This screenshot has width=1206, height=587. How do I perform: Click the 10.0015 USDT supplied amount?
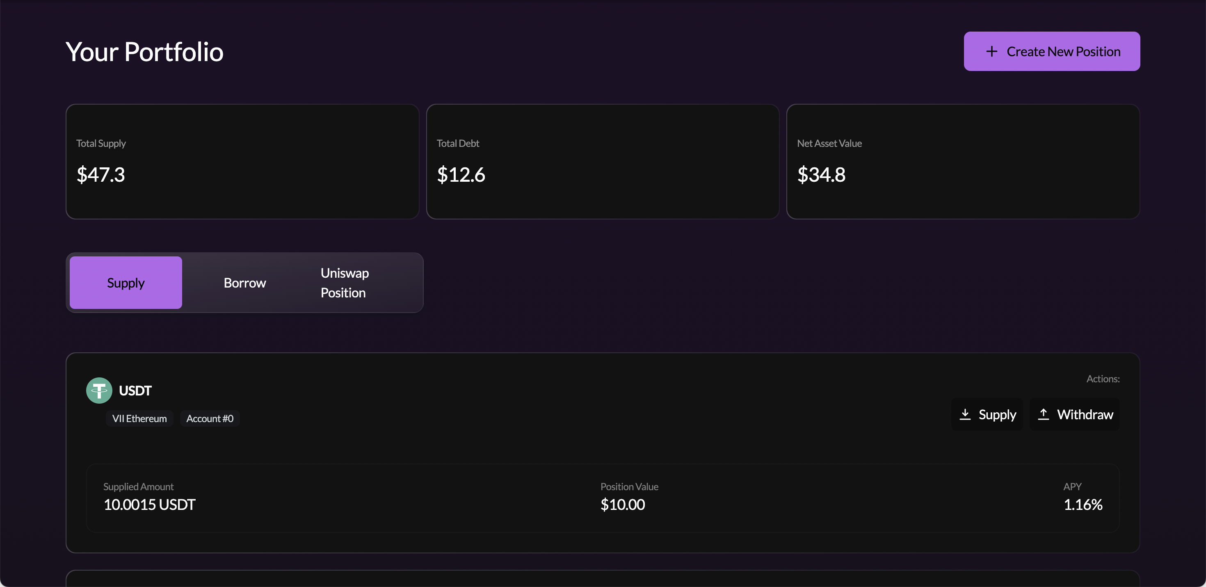(x=149, y=505)
